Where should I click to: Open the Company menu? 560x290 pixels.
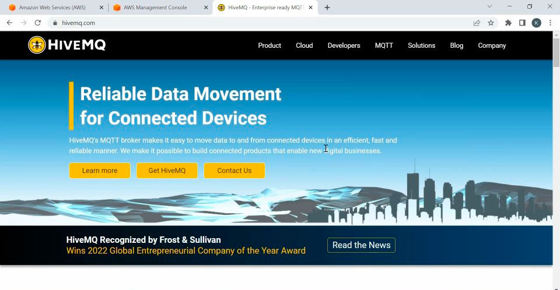[492, 45]
